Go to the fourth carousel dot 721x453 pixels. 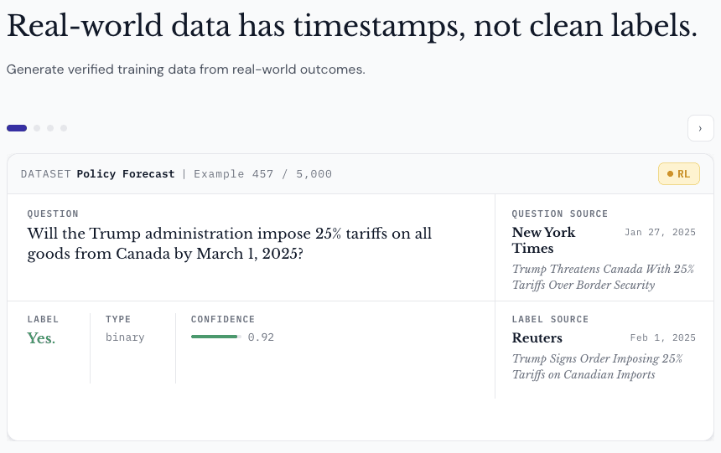pos(64,128)
